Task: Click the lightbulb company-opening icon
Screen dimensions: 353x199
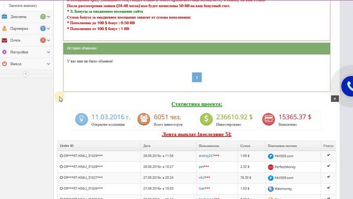Action: coord(82,119)
